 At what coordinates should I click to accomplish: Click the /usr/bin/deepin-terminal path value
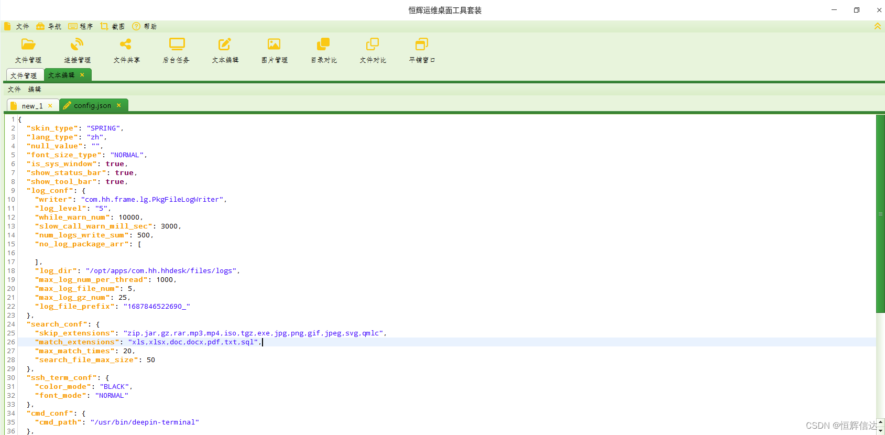pyautogui.click(x=145, y=422)
